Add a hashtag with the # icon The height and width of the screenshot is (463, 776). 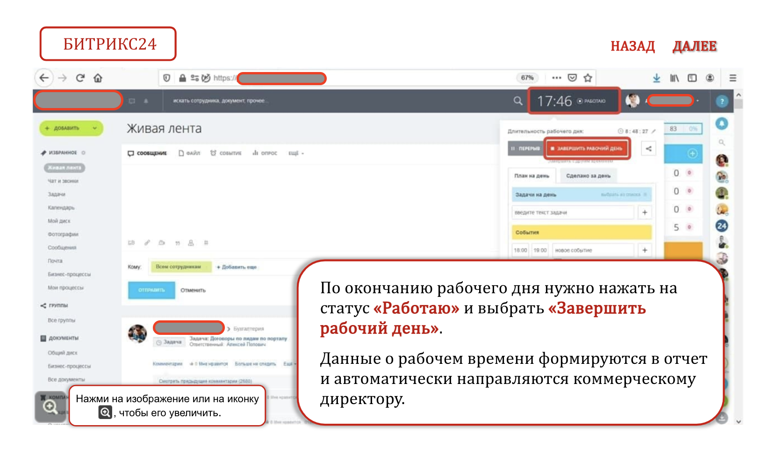(206, 243)
